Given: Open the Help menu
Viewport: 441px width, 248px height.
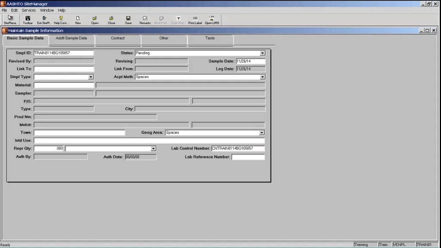Looking at the screenshot, I should [x=62, y=10].
